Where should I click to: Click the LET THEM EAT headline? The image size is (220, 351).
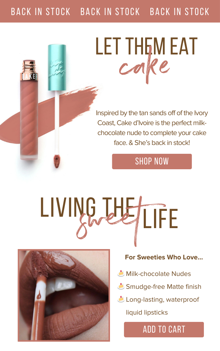pos(147,46)
